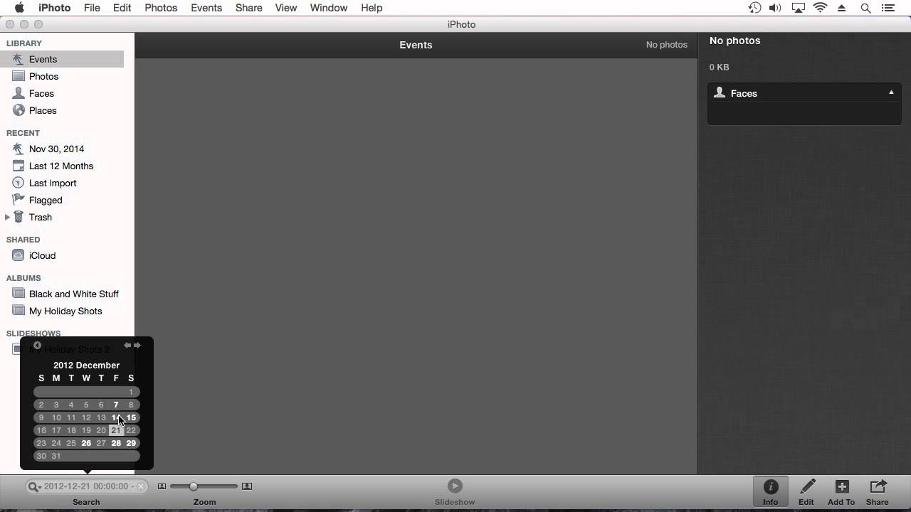The width and height of the screenshot is (911, 512).
Task: Open the Add To menu
Action: click(x=841, y=491)
